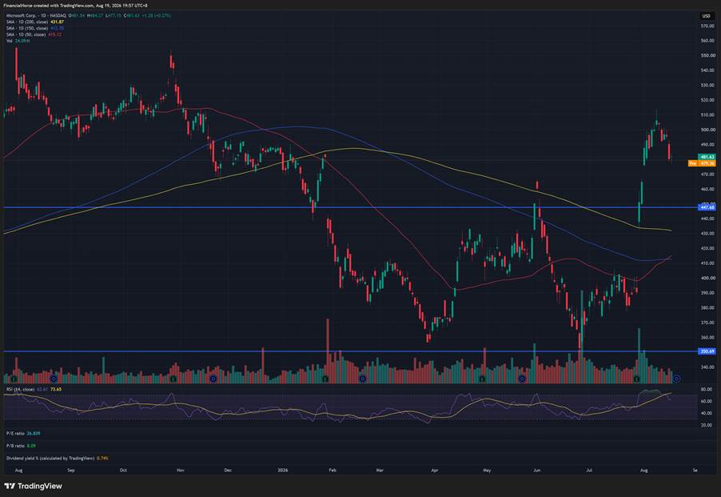
Task: Click the 447.68 horizontal line price label
Action: tap(707, 207)
